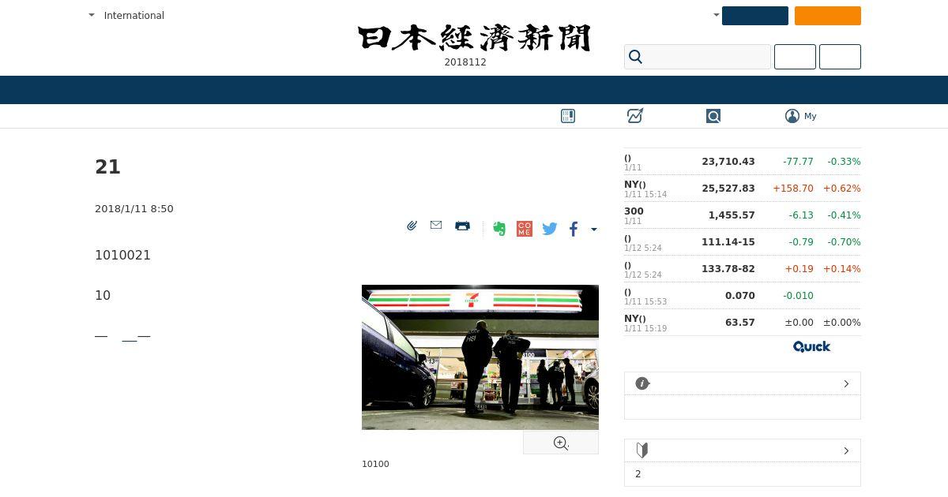Screen dimensions: 948x497
Task: Email the article via envelope icon
Action: pos(436,225)
